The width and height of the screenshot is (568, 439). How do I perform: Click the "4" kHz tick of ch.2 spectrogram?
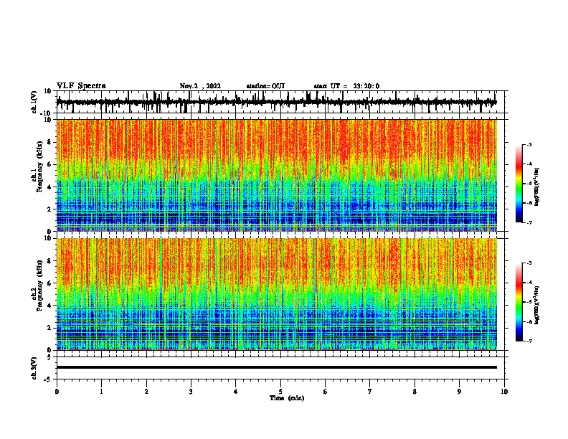[49, 306]
